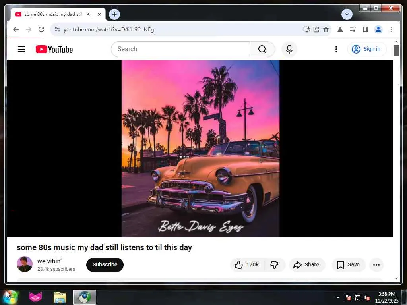Image resolution: width=407 pixels, height=305 pixels.
Task: Click the scrollbar up arrow
Action: (396, 42)
